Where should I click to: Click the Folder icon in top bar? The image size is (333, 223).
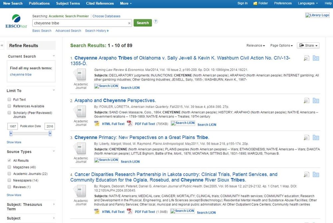255,3
